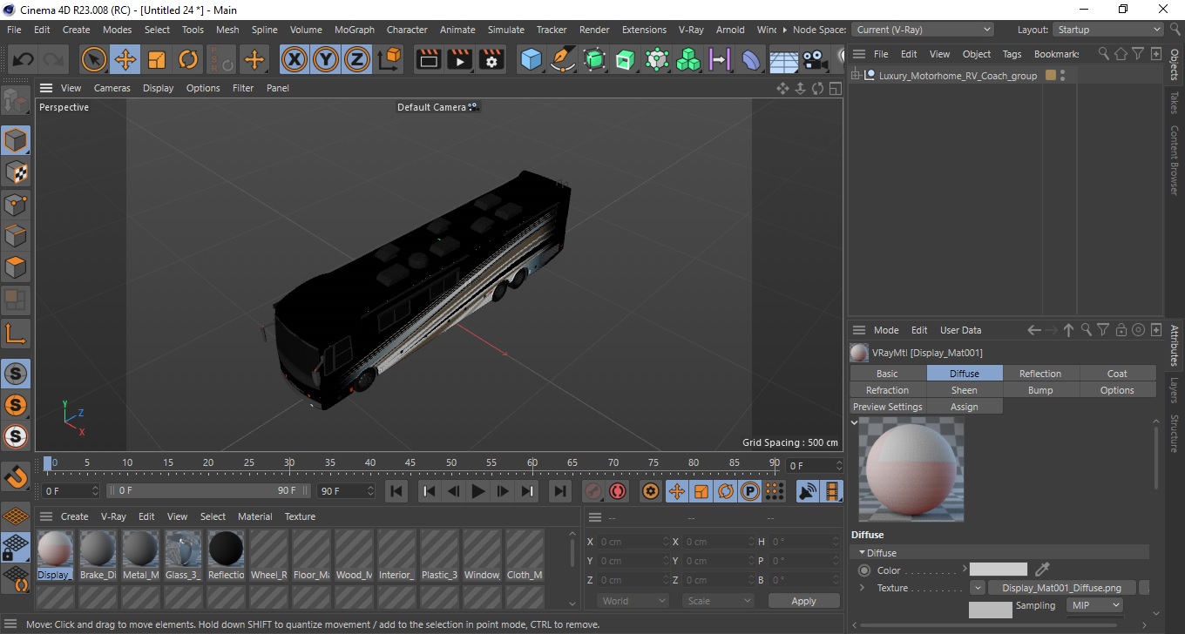The image size is (1185, 634).
Task: Switch to the Coat material tab
Action: (x=1117, y=374)
